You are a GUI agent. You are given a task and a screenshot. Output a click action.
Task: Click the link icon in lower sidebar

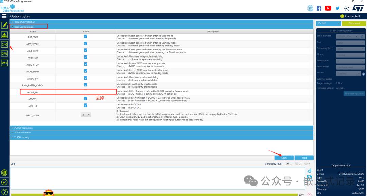[x=4, y=182]
